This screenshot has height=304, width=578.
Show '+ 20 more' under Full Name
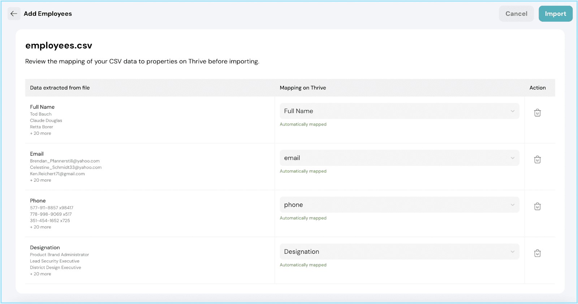tap(40, 134)
